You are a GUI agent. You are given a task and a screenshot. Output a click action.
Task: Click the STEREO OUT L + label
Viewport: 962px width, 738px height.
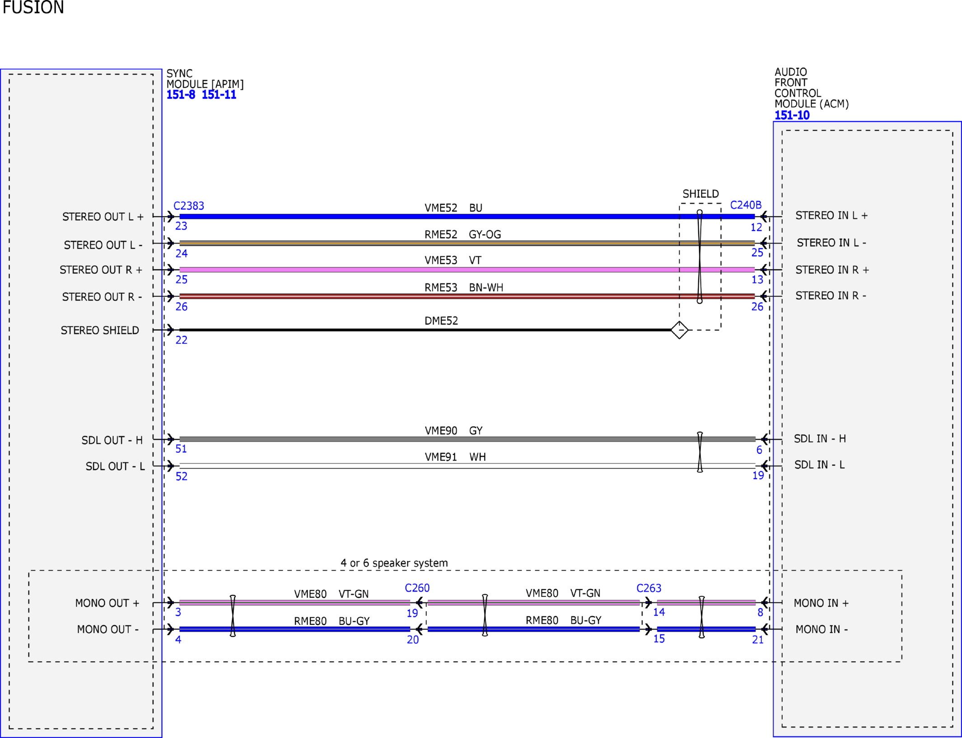click(x=103, y=217)
